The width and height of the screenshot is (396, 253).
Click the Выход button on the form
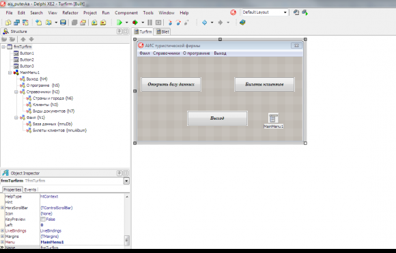tap(217, 118)
